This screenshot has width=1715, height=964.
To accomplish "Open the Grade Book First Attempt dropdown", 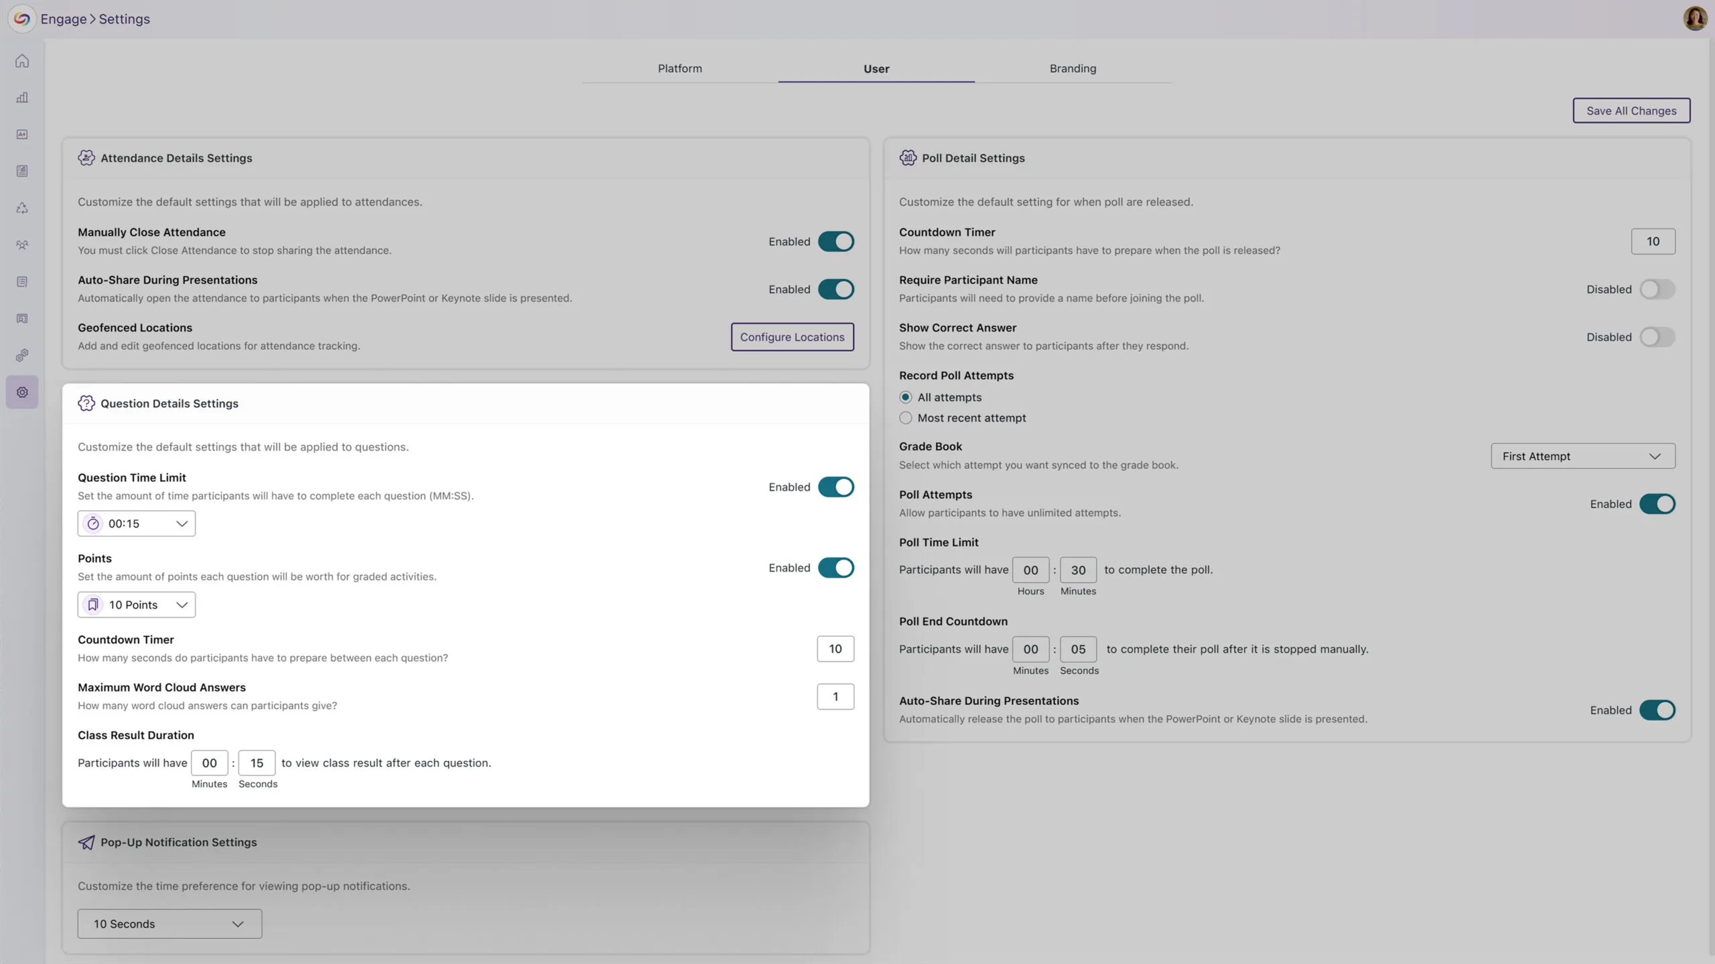I will (1582, 456).
